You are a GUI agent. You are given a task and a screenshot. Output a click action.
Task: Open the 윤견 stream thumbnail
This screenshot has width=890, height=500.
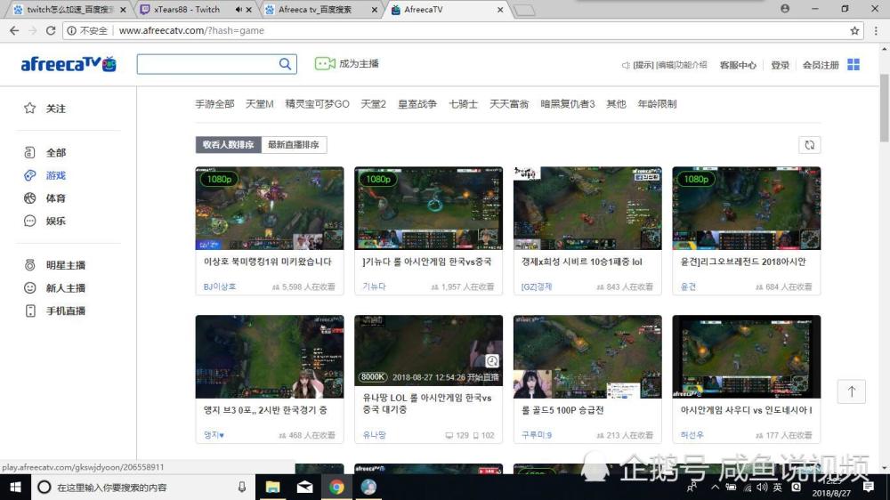coord(747,208)
